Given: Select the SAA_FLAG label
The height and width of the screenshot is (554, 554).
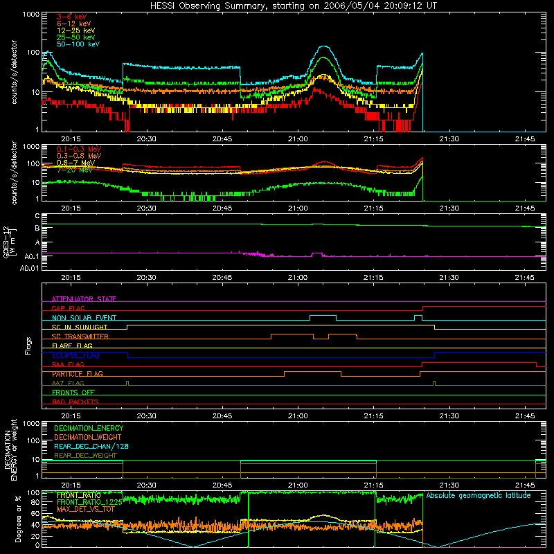Looking at the screenshot, I should [x=68, y=364].
